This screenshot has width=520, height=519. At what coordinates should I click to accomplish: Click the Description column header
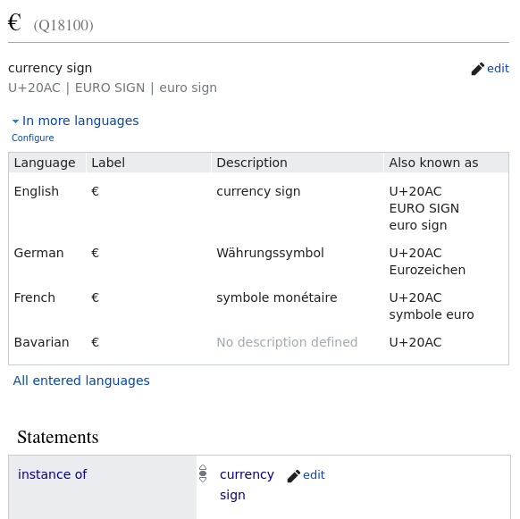pyautogui.click(x=252, y=163)
